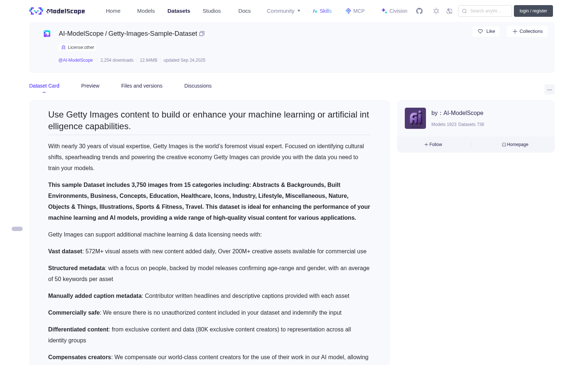
Task: Click the by: AI-ModelScope name
Action: [457, 113]
